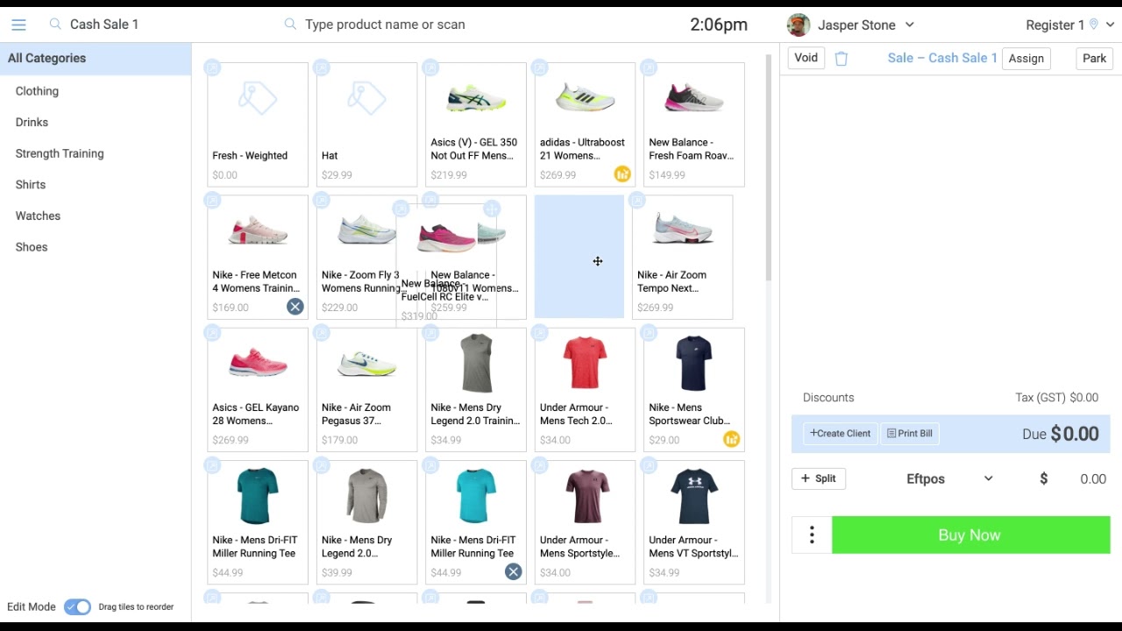Click yellow stock badge on Nike Sportswear Club tile

(x=731, y=439)
